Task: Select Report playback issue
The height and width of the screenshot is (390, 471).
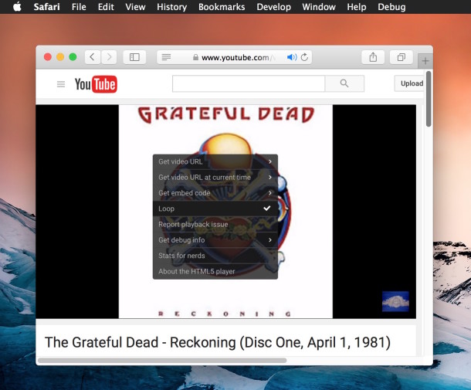Action: pyautogui.click(x=215, y=224)
